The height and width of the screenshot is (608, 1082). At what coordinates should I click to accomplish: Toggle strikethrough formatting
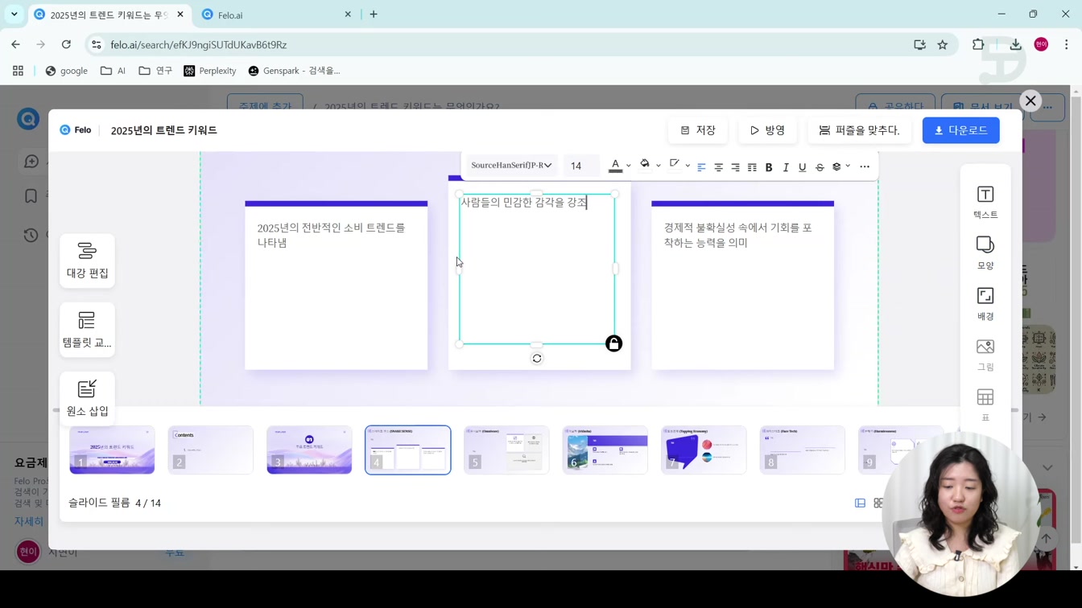coord(820,167)
